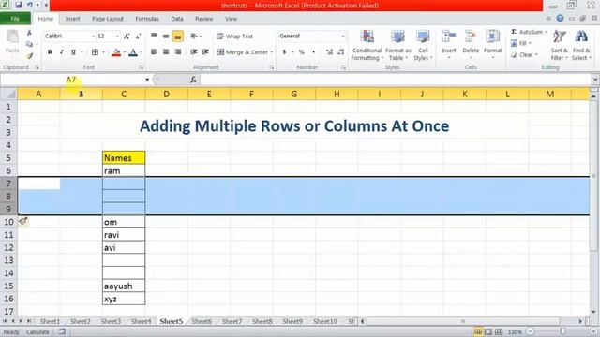Image resolution: width=600 pixels, height=337 pixels.
Task: Open the General number format dropdown
Action: coord(343,36)
